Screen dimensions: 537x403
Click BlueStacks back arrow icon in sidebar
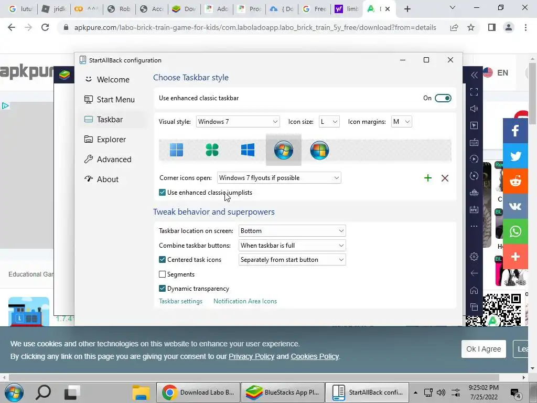(474, 273)
